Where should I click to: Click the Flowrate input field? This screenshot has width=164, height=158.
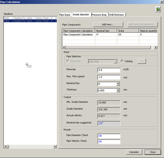click(109, 70)
